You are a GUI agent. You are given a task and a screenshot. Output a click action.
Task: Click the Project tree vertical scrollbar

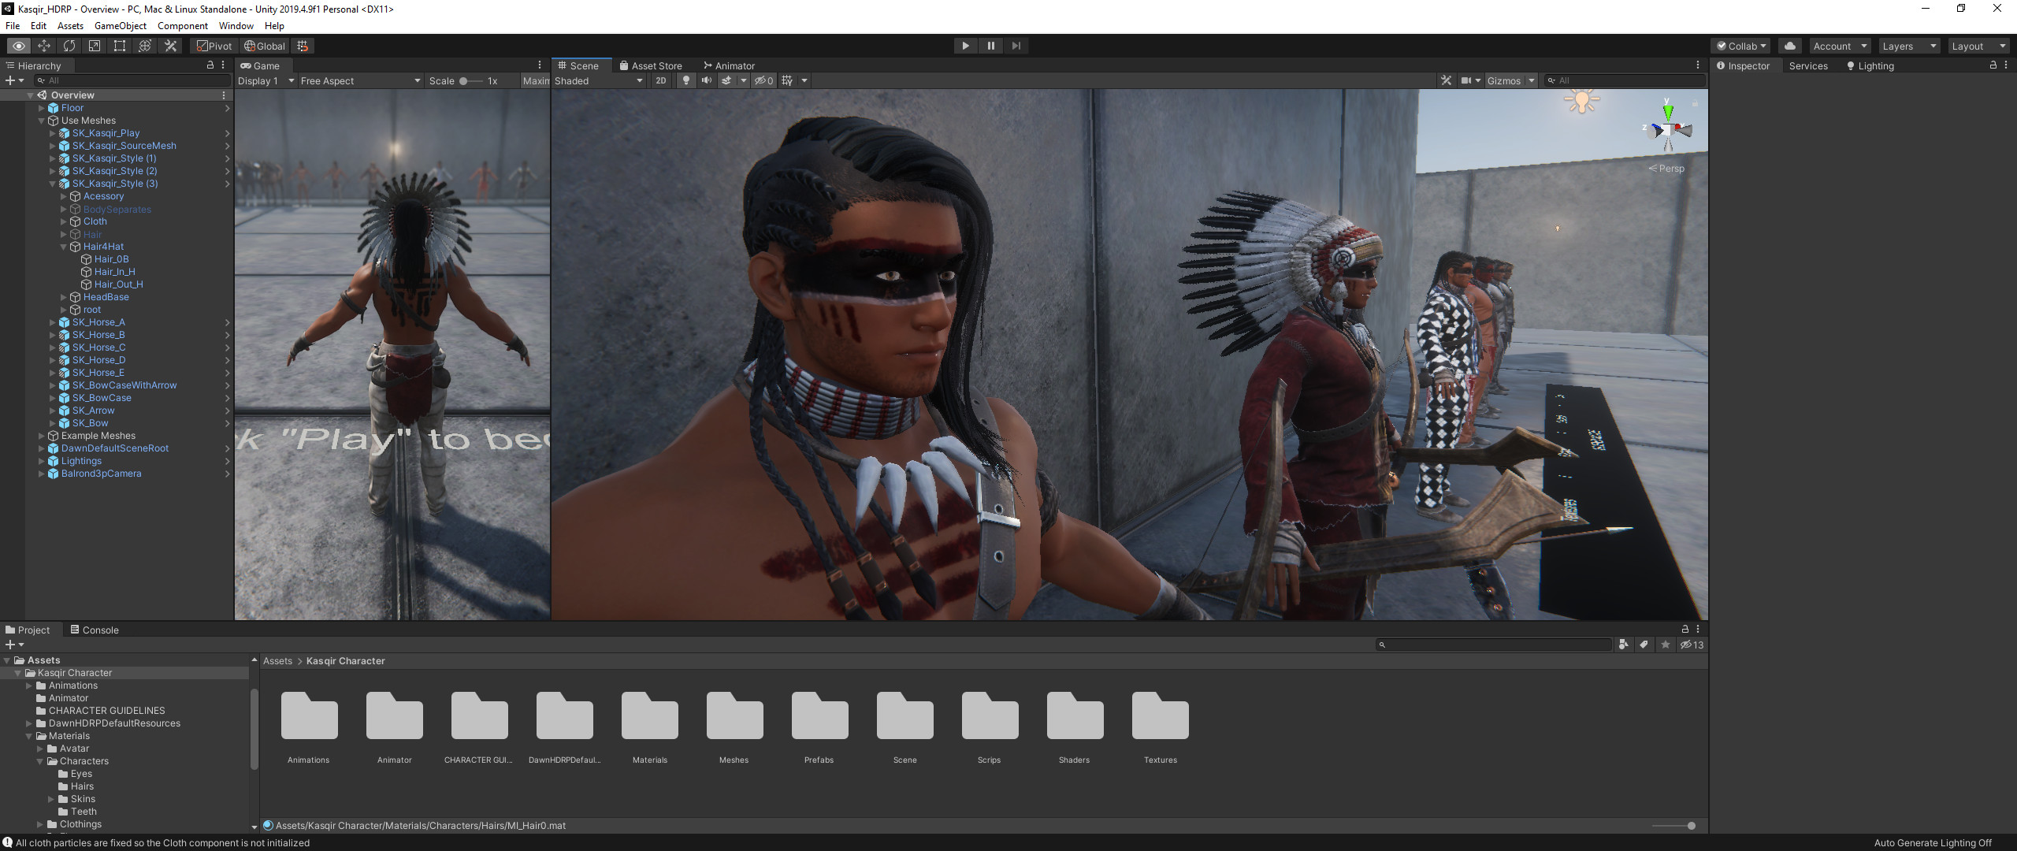(254, 729)
